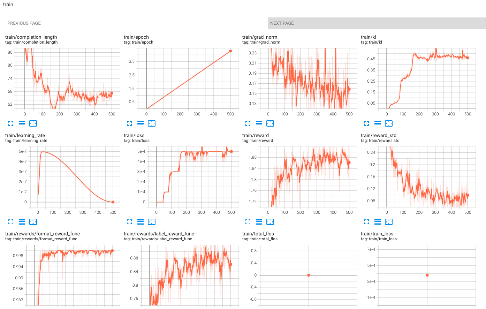Screen dimensions: 486x309
Task: Fit domain to data on train/learning_rate
Action: tap(33, 222)
